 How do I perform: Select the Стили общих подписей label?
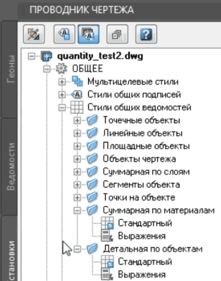[134, 95]
